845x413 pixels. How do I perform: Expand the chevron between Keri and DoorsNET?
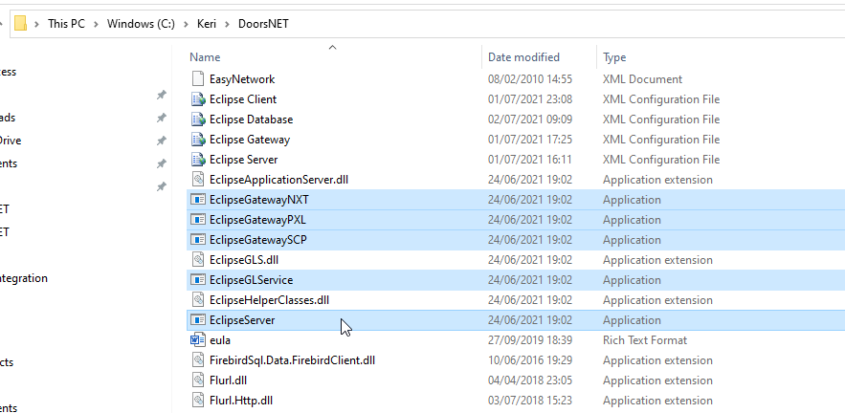[228, 24]
